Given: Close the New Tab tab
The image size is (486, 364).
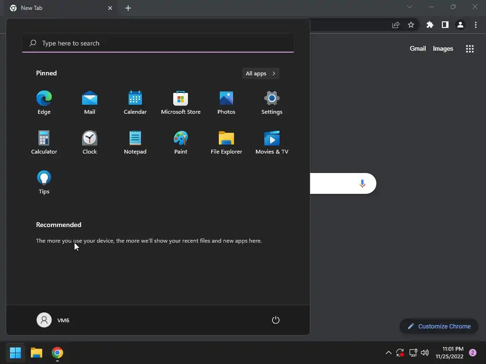Looking at the screenshot, I should coord(110,8).
